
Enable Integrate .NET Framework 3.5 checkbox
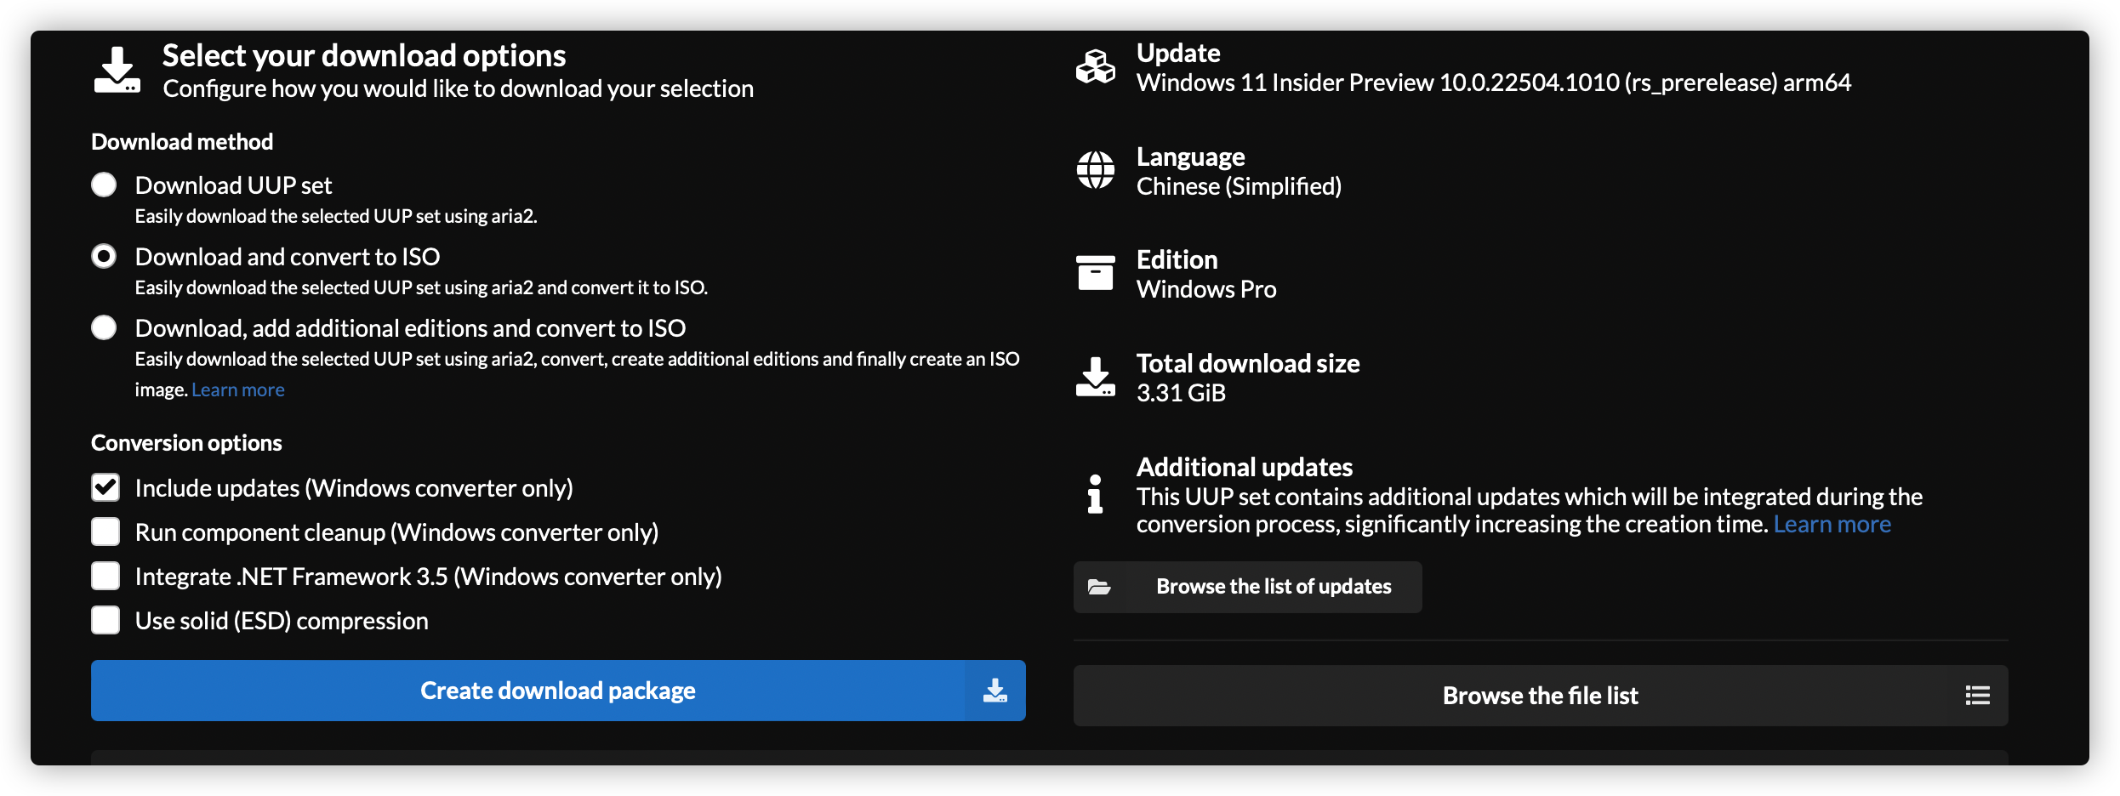(x=105, y=577)
